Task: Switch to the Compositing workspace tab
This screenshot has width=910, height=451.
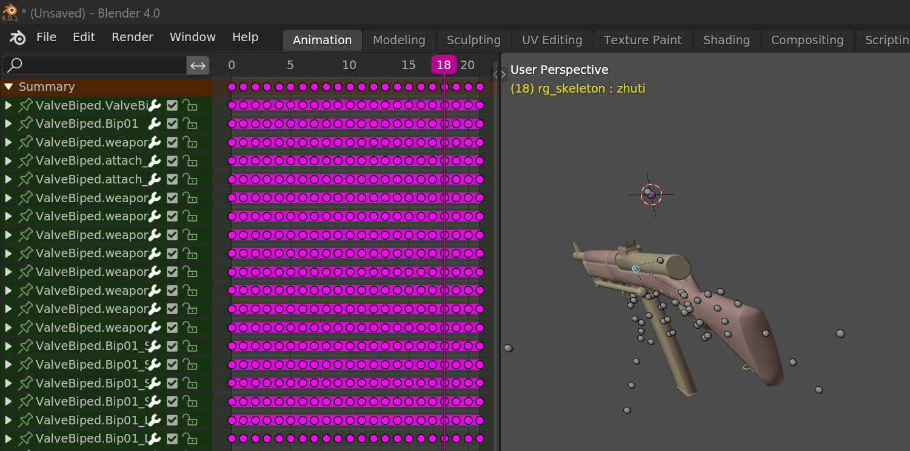Action: tap(807, 41)
